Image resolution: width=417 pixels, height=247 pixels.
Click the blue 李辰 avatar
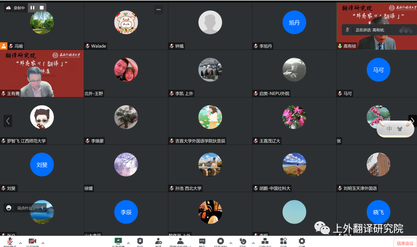(x=126, y=212)
